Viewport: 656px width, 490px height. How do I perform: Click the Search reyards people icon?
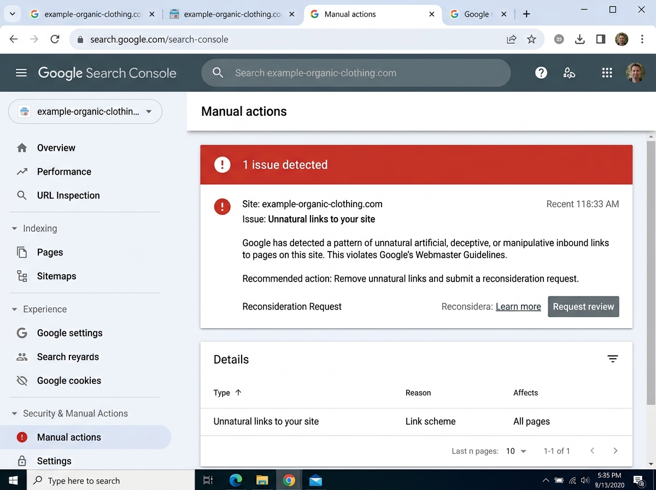pyautogui.click(x=22, y=357)
